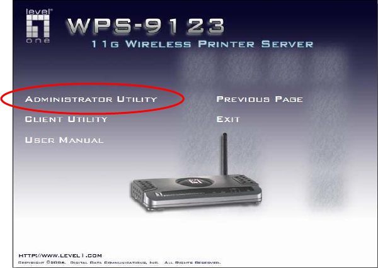Open the User Manual

[x=64, y=140]
